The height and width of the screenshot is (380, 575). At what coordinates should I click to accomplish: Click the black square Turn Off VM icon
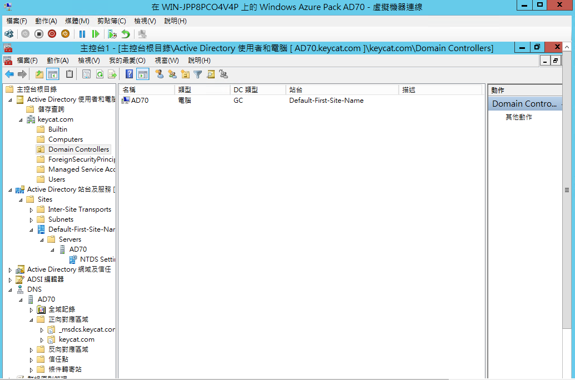(x=39, y=34)
